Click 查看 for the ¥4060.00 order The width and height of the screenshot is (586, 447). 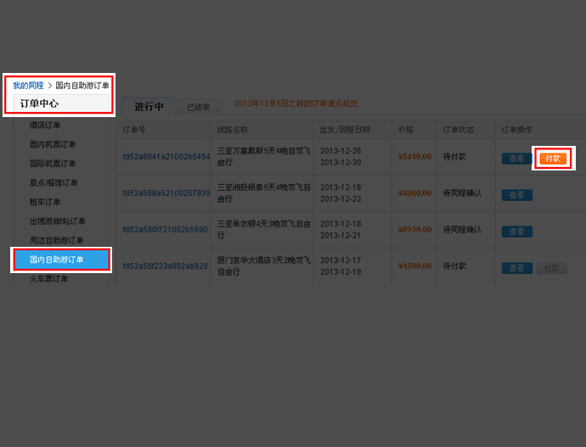(x=516, y=195)
